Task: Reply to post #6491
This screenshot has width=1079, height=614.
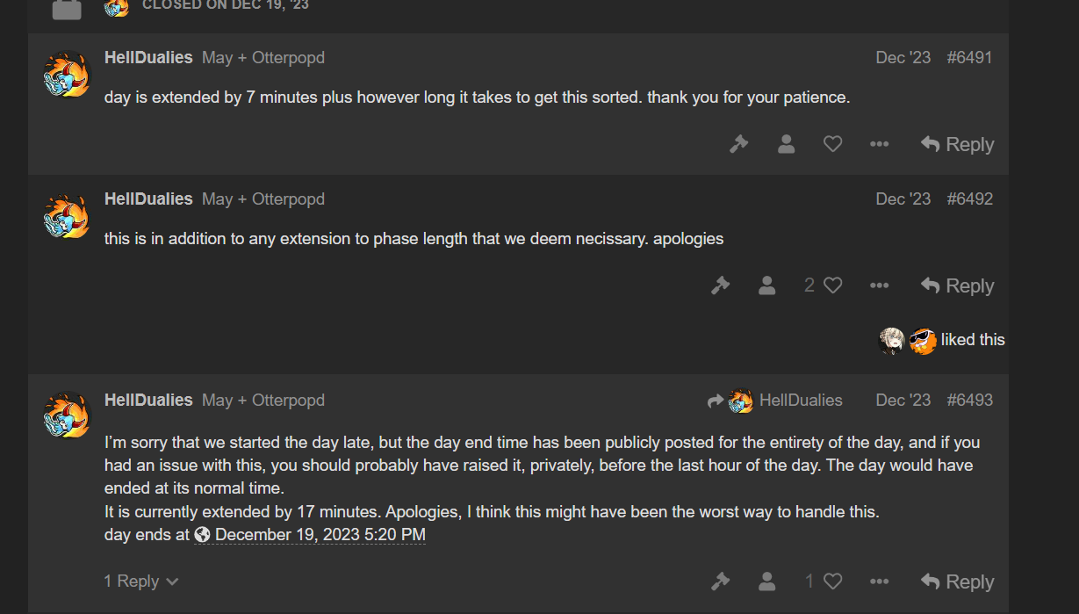Action: coord(957,144)
